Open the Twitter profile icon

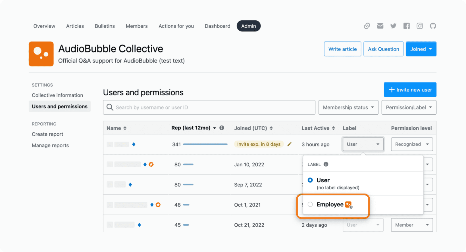393,26
